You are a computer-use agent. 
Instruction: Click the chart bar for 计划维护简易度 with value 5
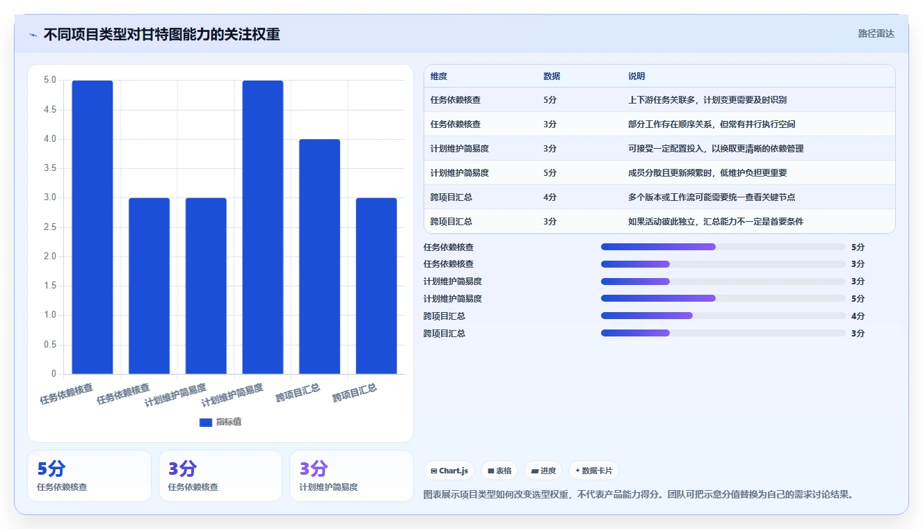[263, 227]
